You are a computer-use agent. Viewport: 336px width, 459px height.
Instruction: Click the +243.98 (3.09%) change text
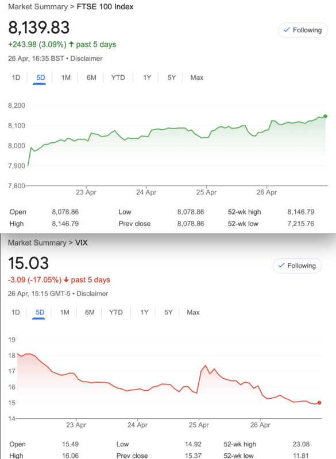37,45
